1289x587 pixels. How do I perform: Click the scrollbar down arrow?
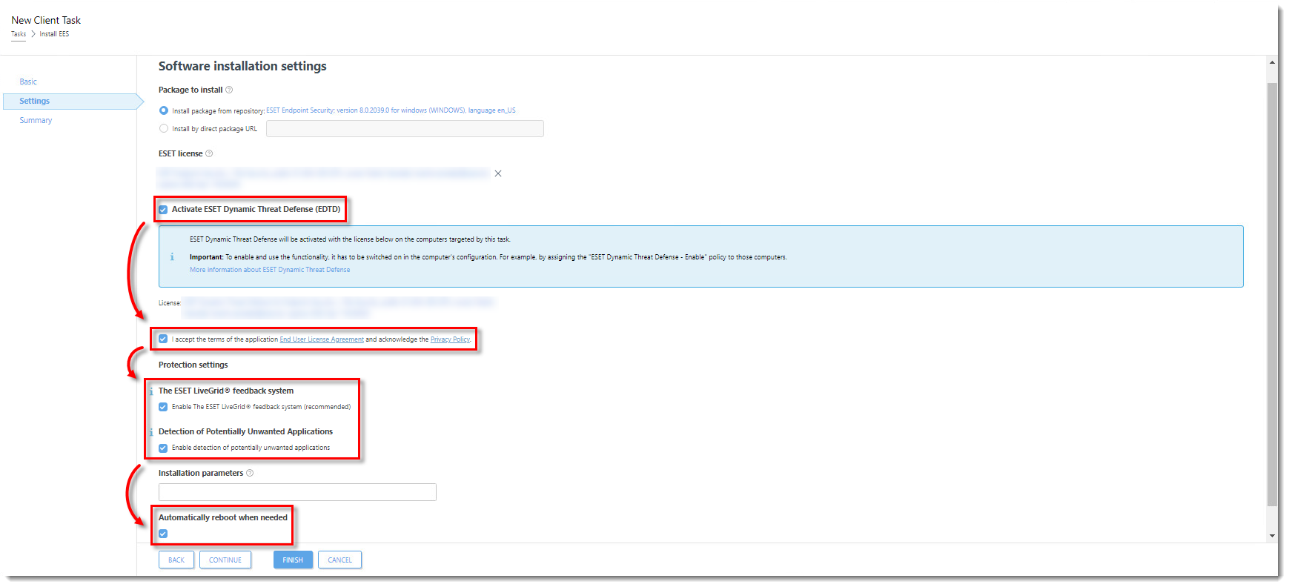coord(1272,536)
